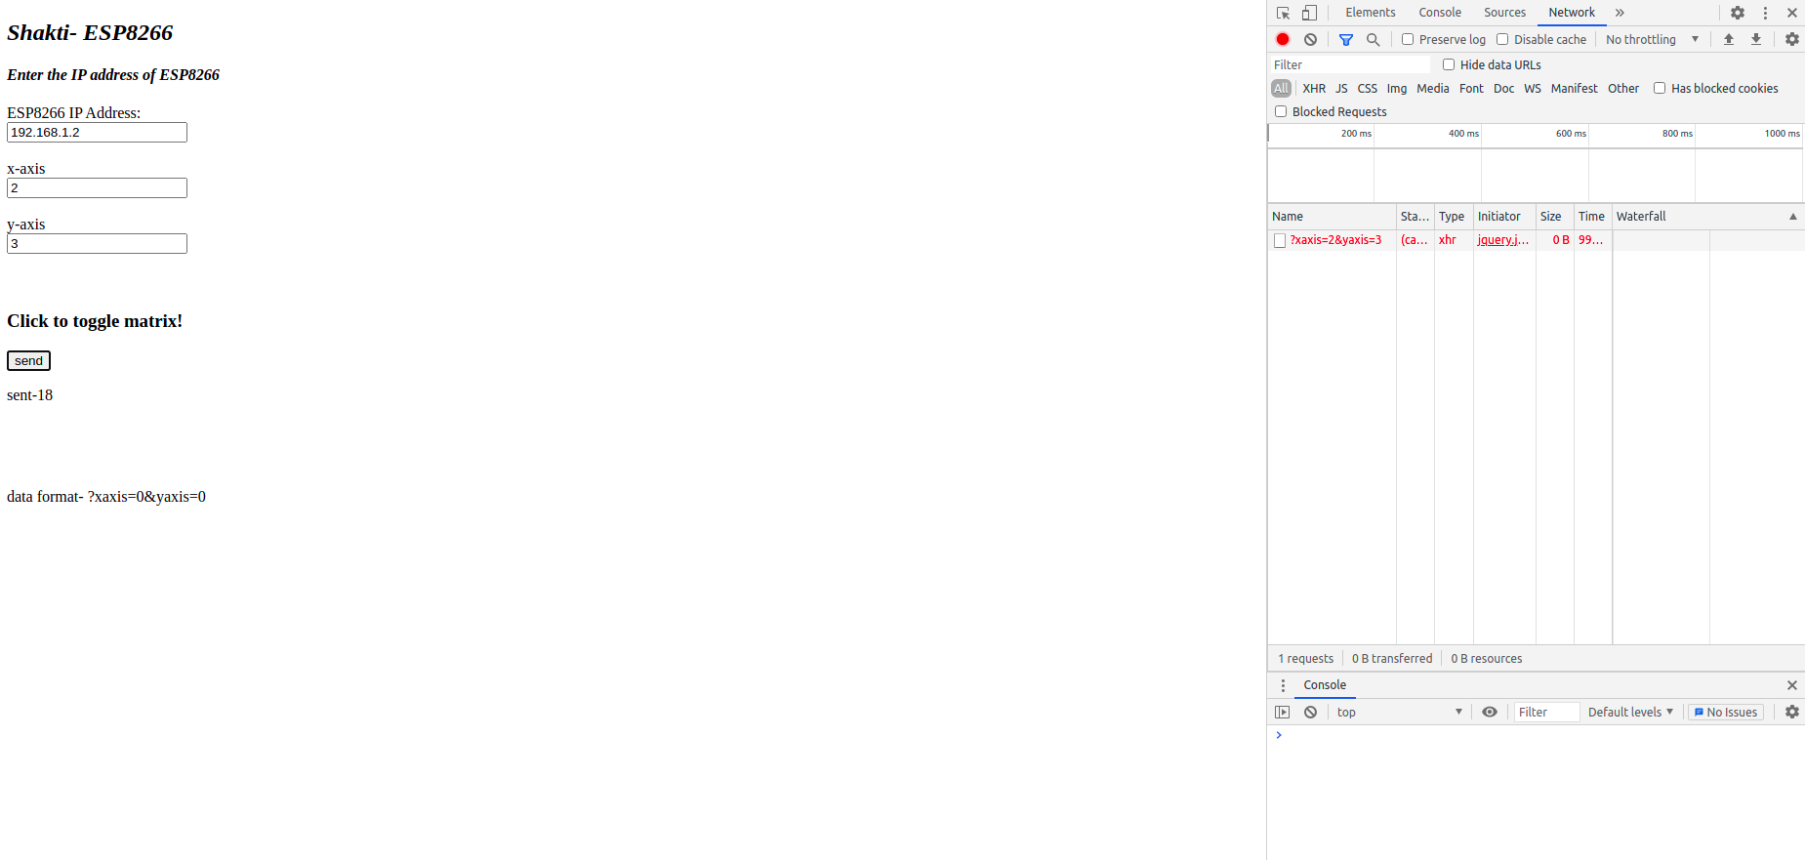Filter requests by Img
The width and height of the screenshot is (1805, 860).
coord(1397,88)
